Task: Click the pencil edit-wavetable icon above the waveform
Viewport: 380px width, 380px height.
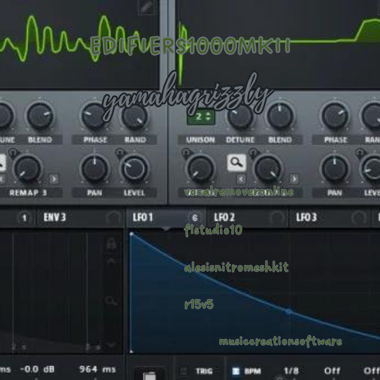Action: click(x=147, y=7)
